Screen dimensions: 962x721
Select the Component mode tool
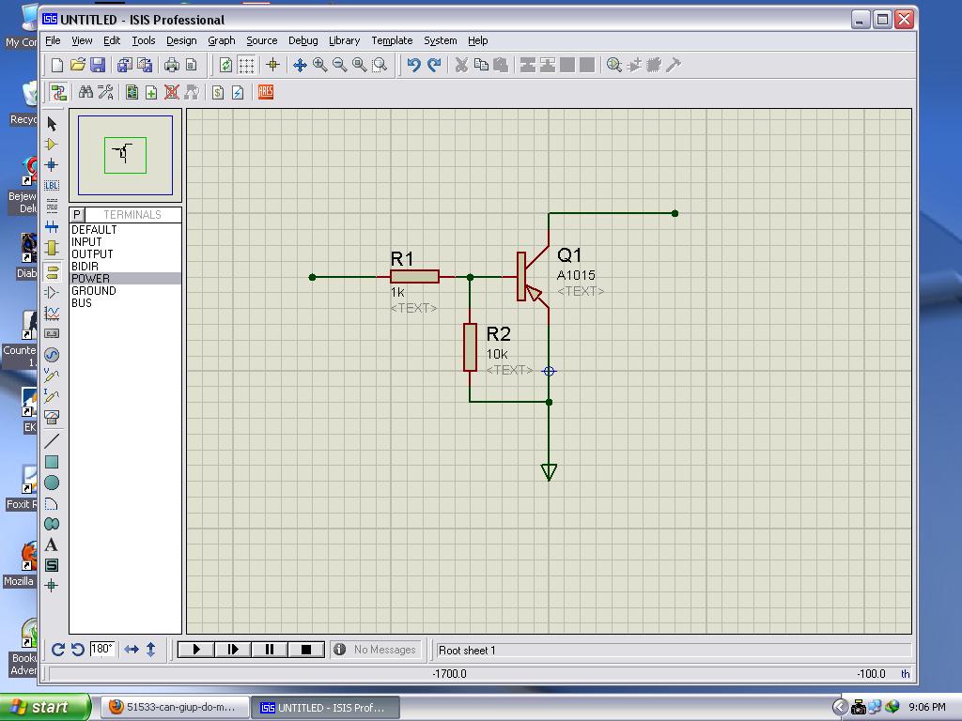(x=52, y=145)
